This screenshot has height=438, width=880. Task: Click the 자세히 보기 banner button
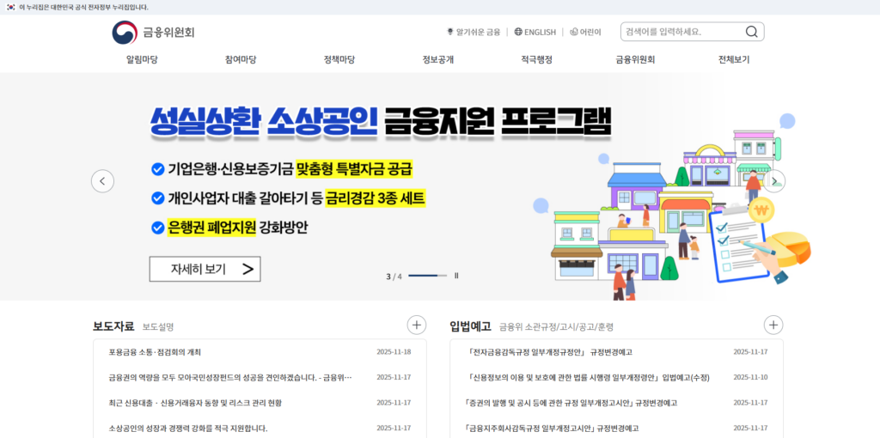coord(205,269)
